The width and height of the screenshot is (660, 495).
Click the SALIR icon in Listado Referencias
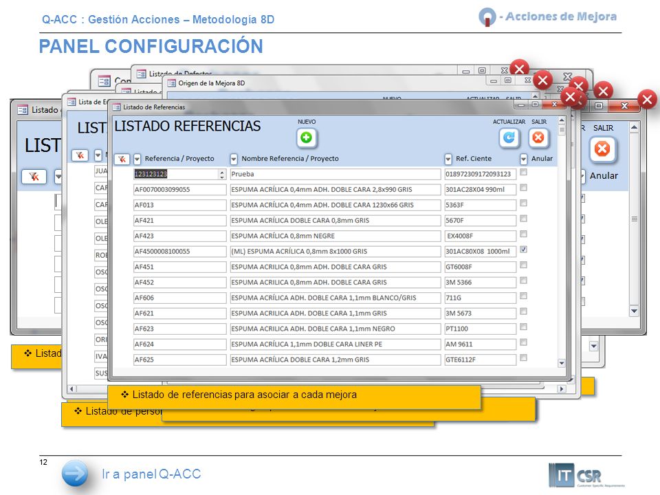point(538,137)
